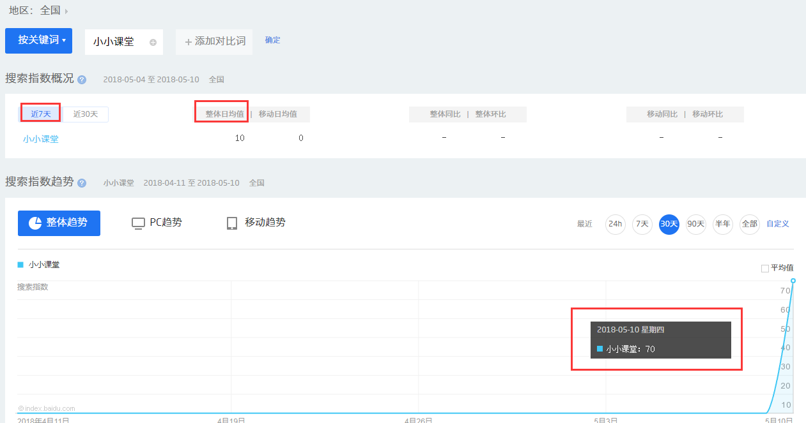Click the peak data point on chart
Image resolution: width=806 pixels, height=423 pixels.
click(x=793, y=281)
